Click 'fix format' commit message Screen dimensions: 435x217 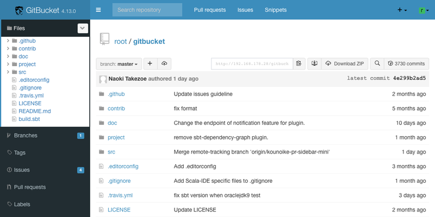[x=185, y=108]
